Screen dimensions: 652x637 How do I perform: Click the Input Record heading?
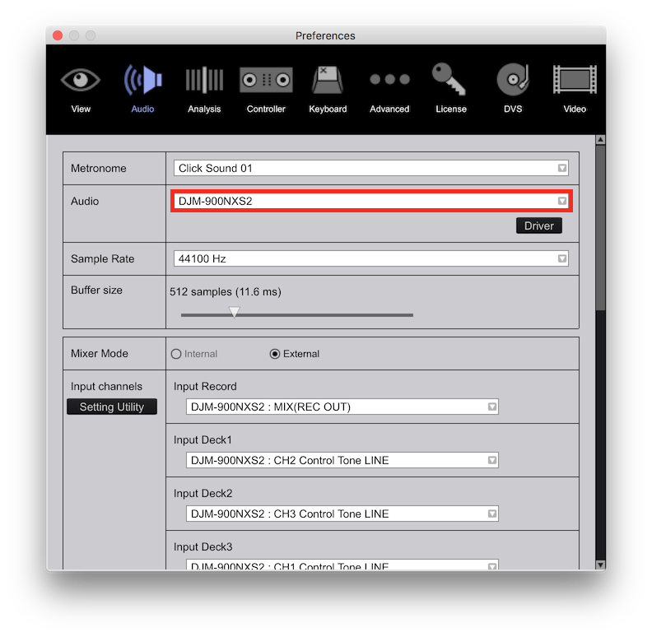(205, 386)
